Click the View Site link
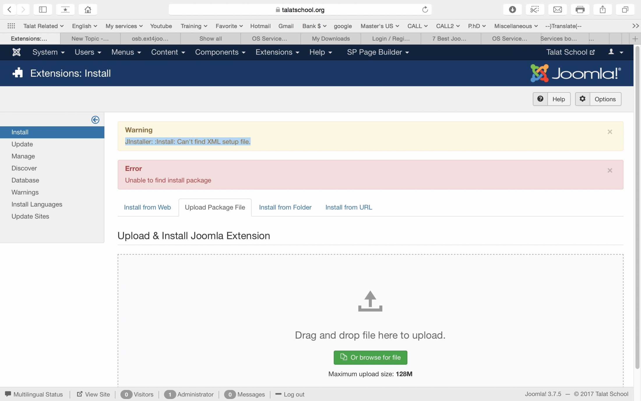The width and height of the screenshot is (641, 401). [x=93, y=394]
